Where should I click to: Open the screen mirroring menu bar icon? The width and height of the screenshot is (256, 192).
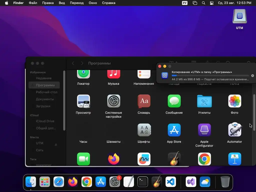pos(195,3)
